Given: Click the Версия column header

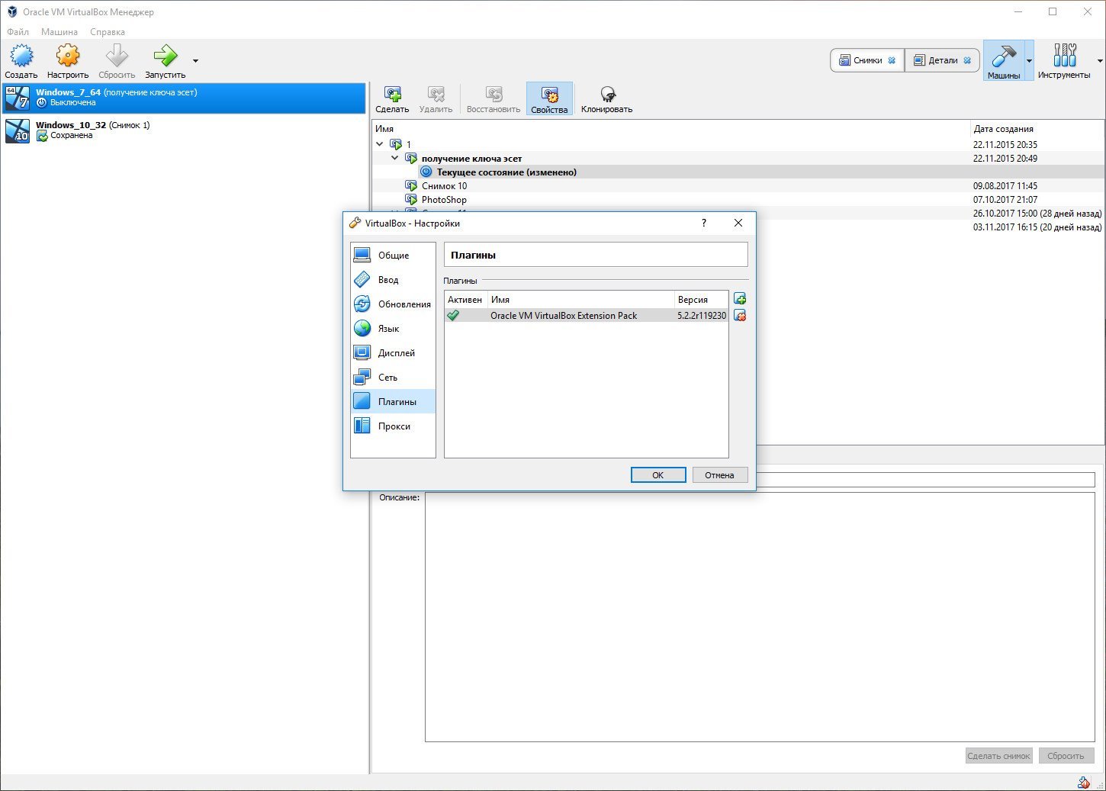Looking at the screenshot, I should [x=701, y=299].
